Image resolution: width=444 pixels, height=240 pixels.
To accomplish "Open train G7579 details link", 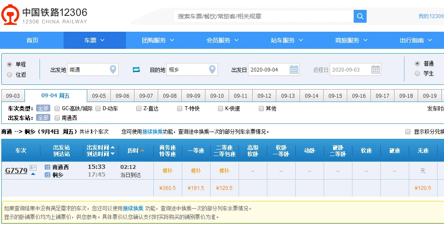I will pyautogui.click(x=16, y=171).
